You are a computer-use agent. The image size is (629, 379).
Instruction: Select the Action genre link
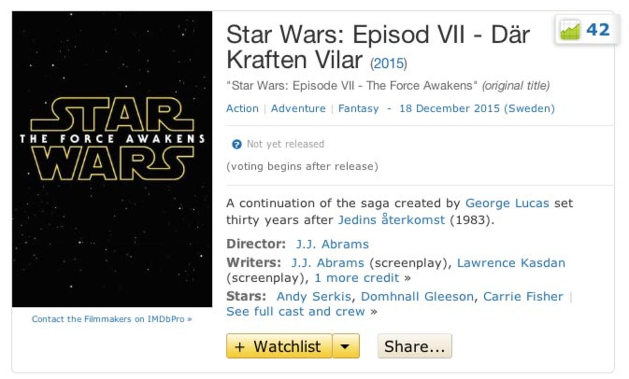point(242,109)
